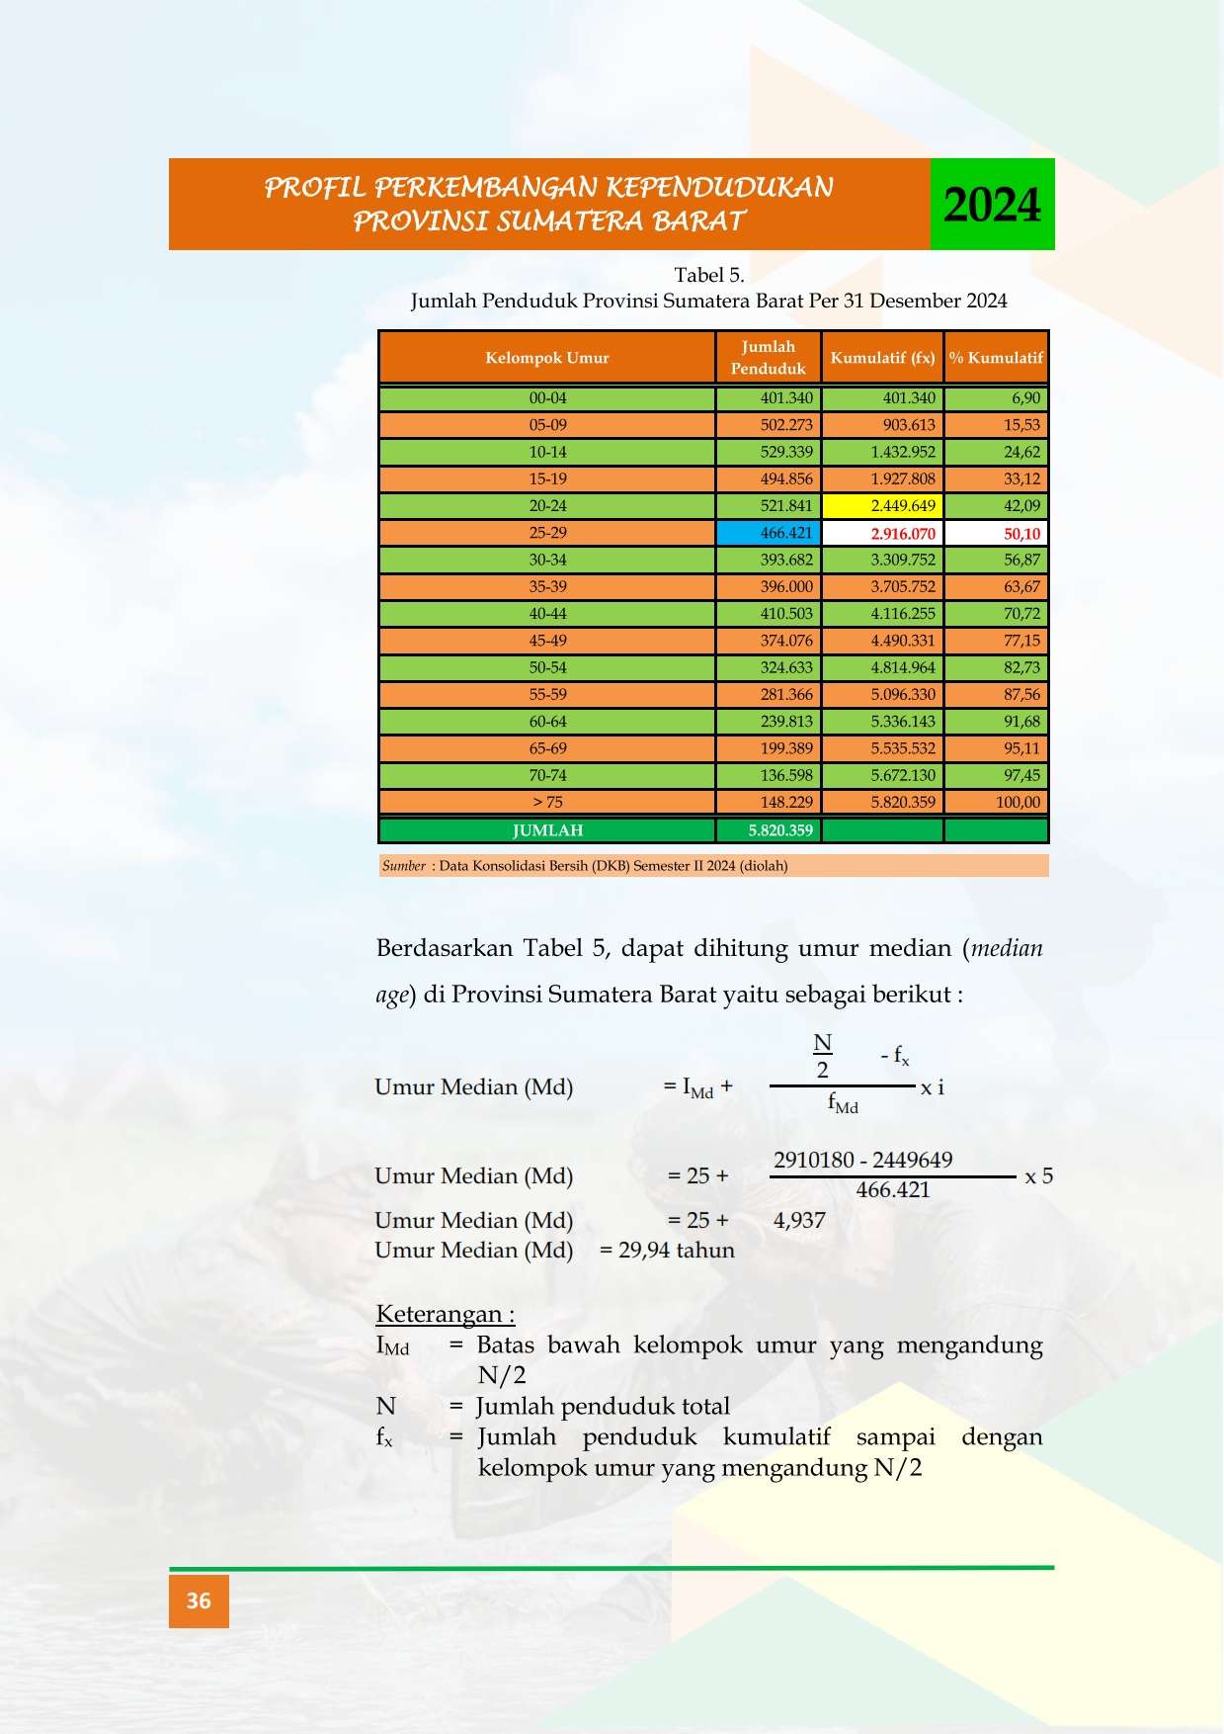Click the % Kumulatif column header
Viewport: 1224px width, 1734px height.
click(996, 358)
